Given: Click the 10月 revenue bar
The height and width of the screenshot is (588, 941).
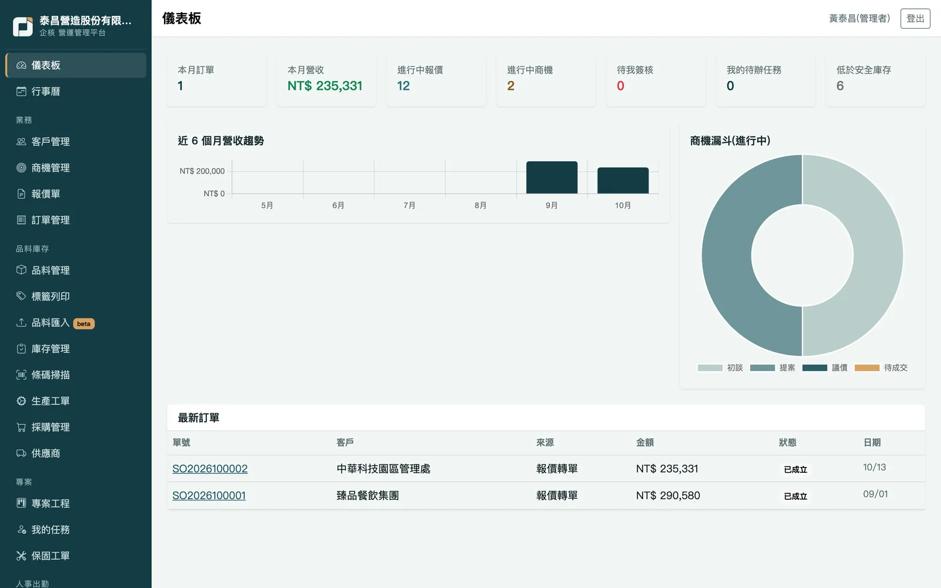Looking at the screenshot, I should coord(623,181).
